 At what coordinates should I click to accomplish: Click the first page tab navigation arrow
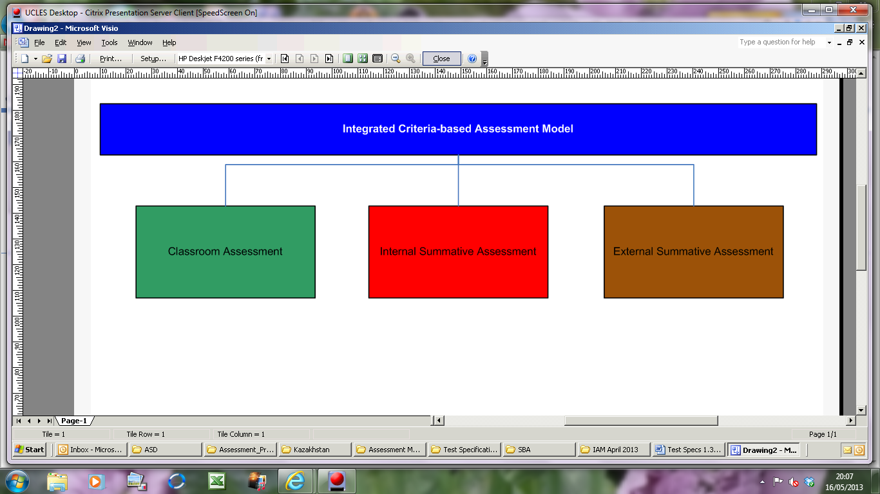point(19,421)
